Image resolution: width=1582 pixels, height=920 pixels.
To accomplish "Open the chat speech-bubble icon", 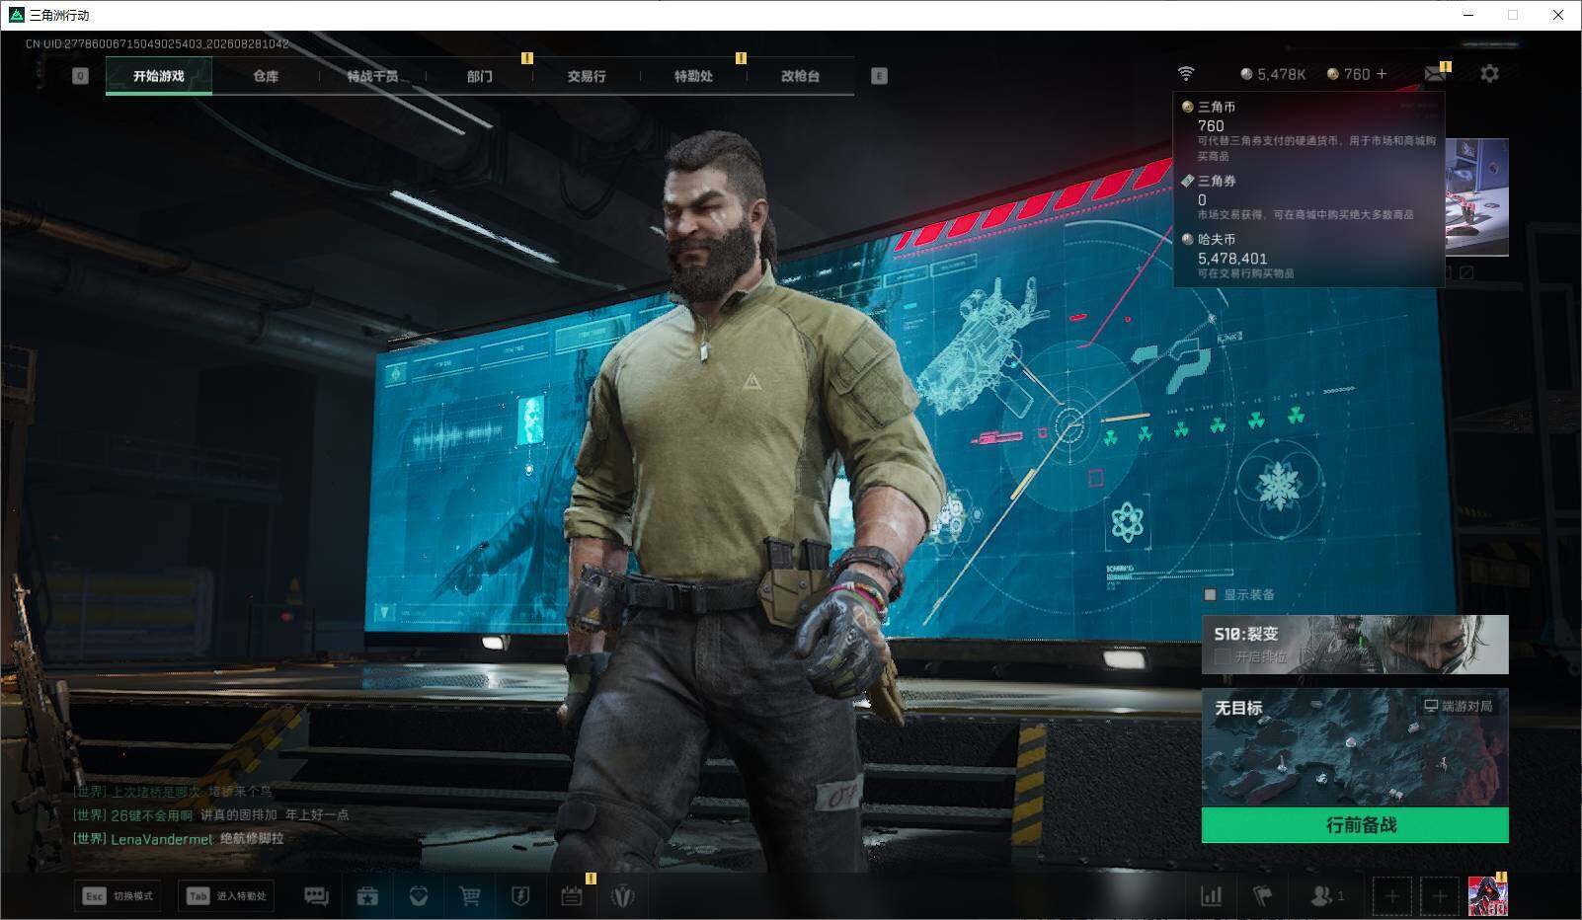I will 316,896.
